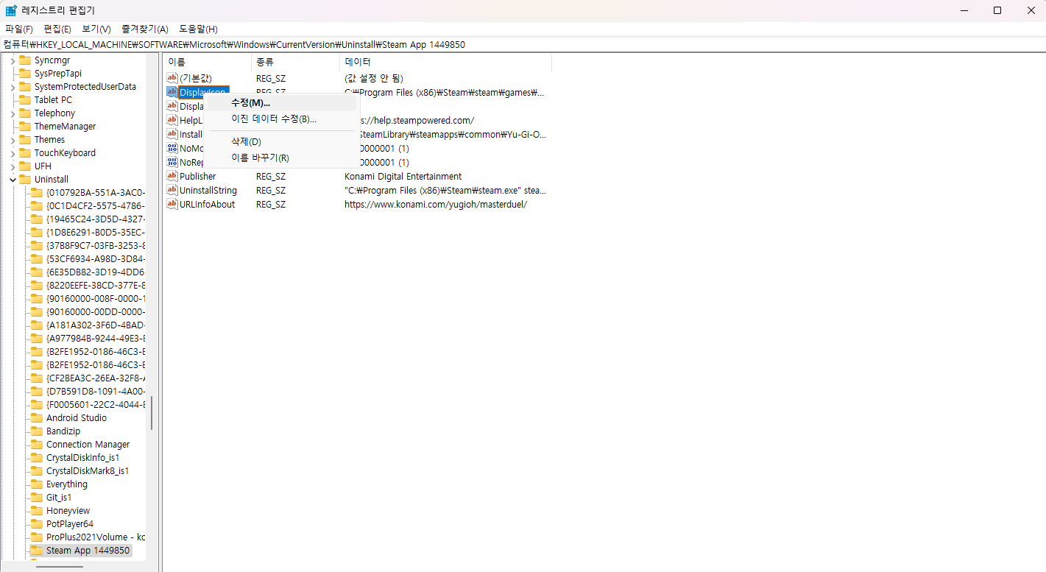Open the 보기(V) menu
Image resolution: width=1046 pixels, height=572 pixels.
96,29
